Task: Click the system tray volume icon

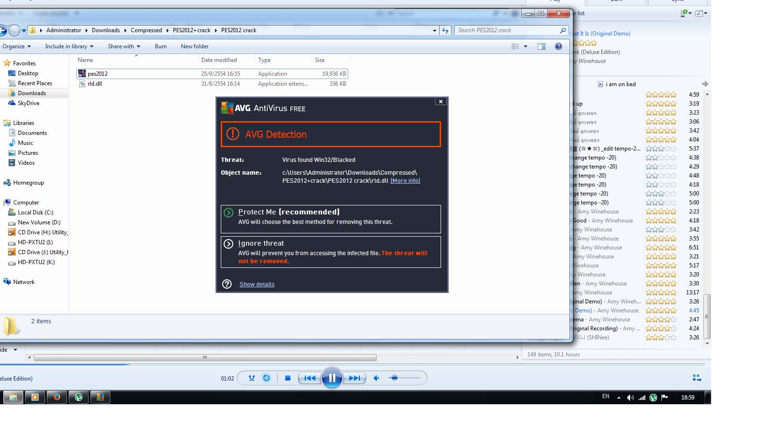Action: coord(630,398)
